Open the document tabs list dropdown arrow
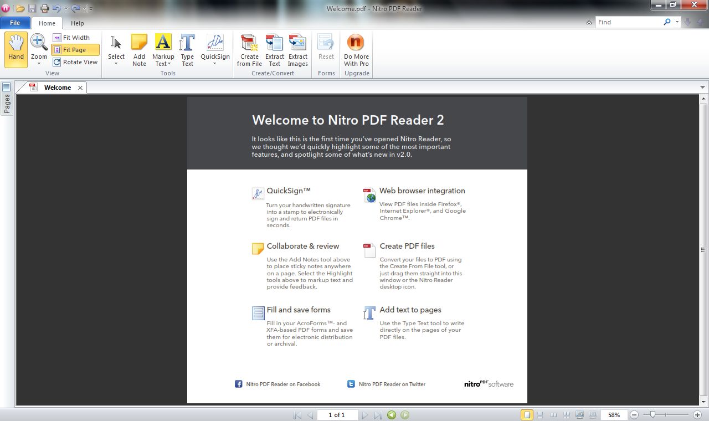Viewport: 709px width, 421px height. (702, 88)
